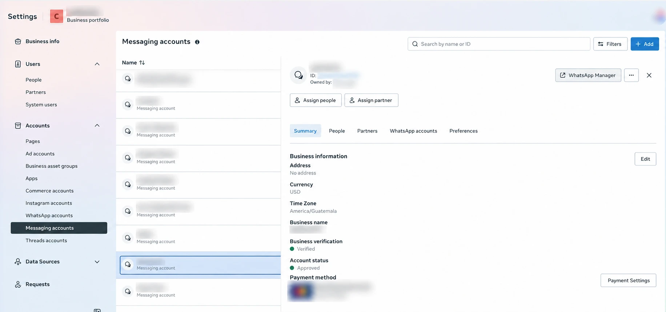Screen dimensions: 666x312
Task: Add a new messaging account
Action: [645, 44]
